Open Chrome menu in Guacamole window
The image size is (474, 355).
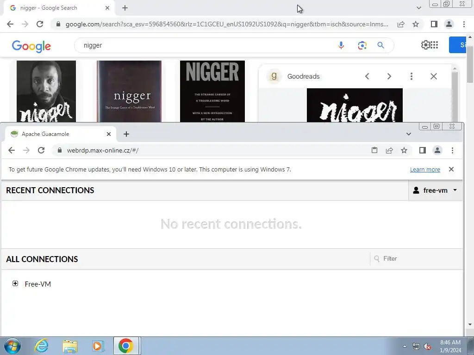(x=453, y=150)
